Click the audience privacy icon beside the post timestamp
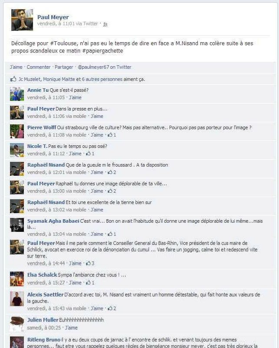Viewport: 279px width, 348px height. coord(105,24)
